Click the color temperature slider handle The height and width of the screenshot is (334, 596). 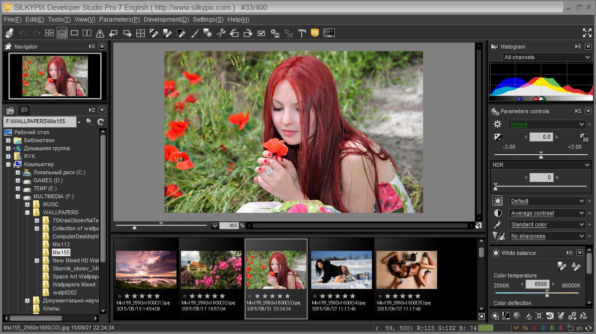pyautogui.click(x=547, y=294)
